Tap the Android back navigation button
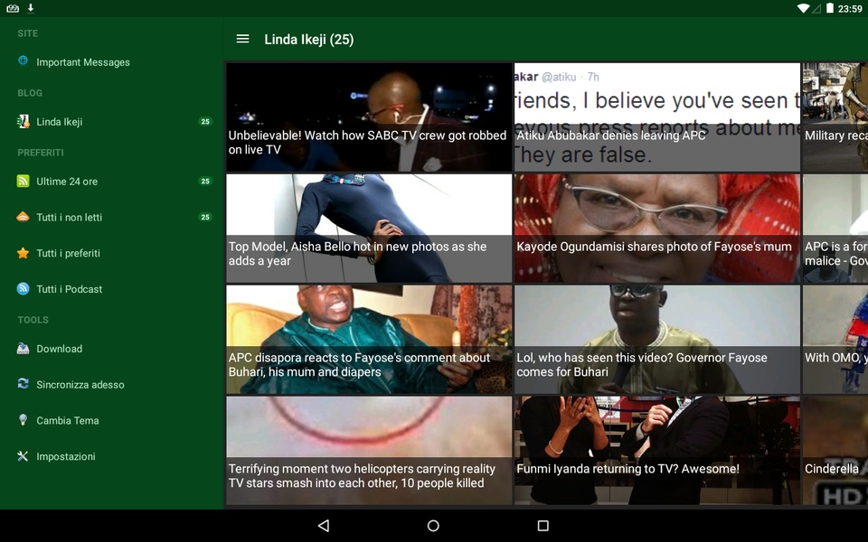868x542 pixels. coord(324,526)
